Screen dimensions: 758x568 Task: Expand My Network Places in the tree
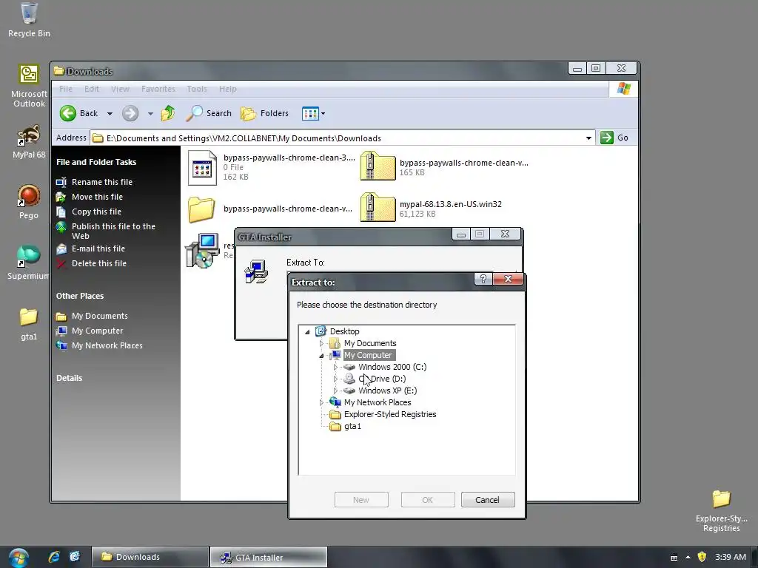pyautogui.click(x=321, y=402)
